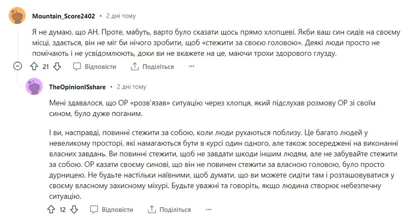The image size is (415, 224).
Task: Open more options for Mountain_Score2402 comment
Action: click(x=191, y=66)
